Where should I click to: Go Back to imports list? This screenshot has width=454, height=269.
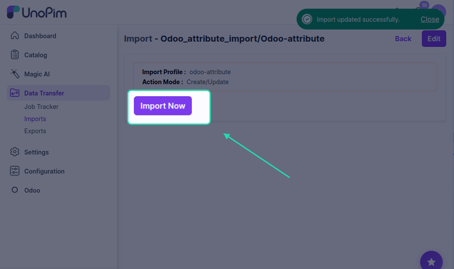(403, 39)
